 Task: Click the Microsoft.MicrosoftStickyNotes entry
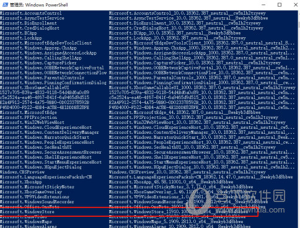click(37, 187)
